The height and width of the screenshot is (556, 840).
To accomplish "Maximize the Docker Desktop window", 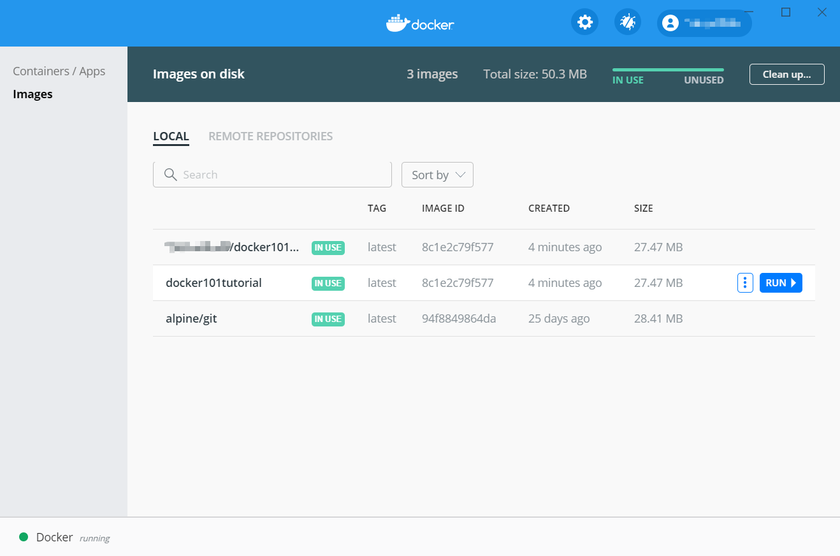I will (x=786, y=12).
